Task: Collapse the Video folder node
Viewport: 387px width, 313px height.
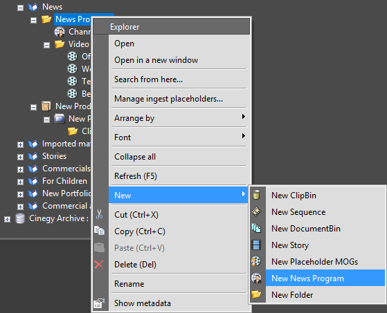Action: (46, 46)
